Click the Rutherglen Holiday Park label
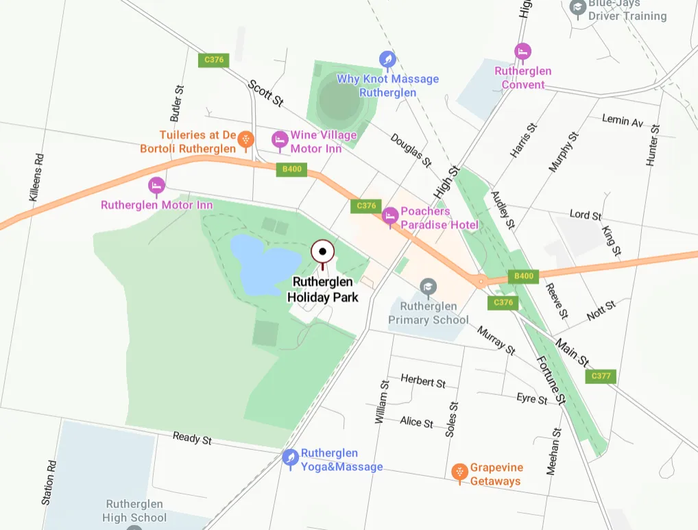698x530 pixels. coord(322,289)
